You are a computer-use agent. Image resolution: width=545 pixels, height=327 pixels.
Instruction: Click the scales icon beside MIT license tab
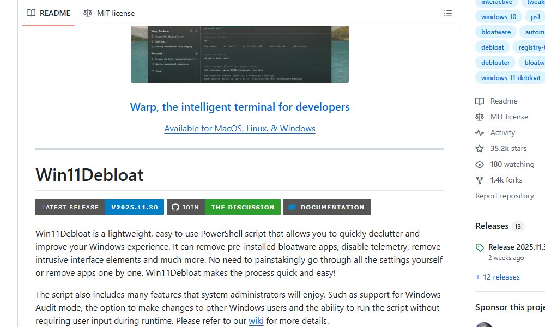pos(88,13)
